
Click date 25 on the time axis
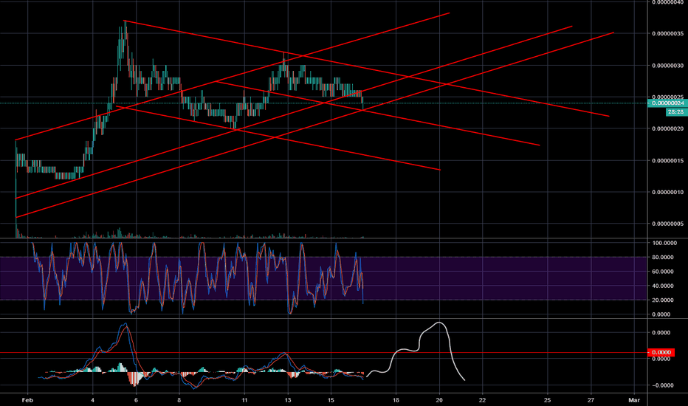pyautogui.click(x=547, y=400)
